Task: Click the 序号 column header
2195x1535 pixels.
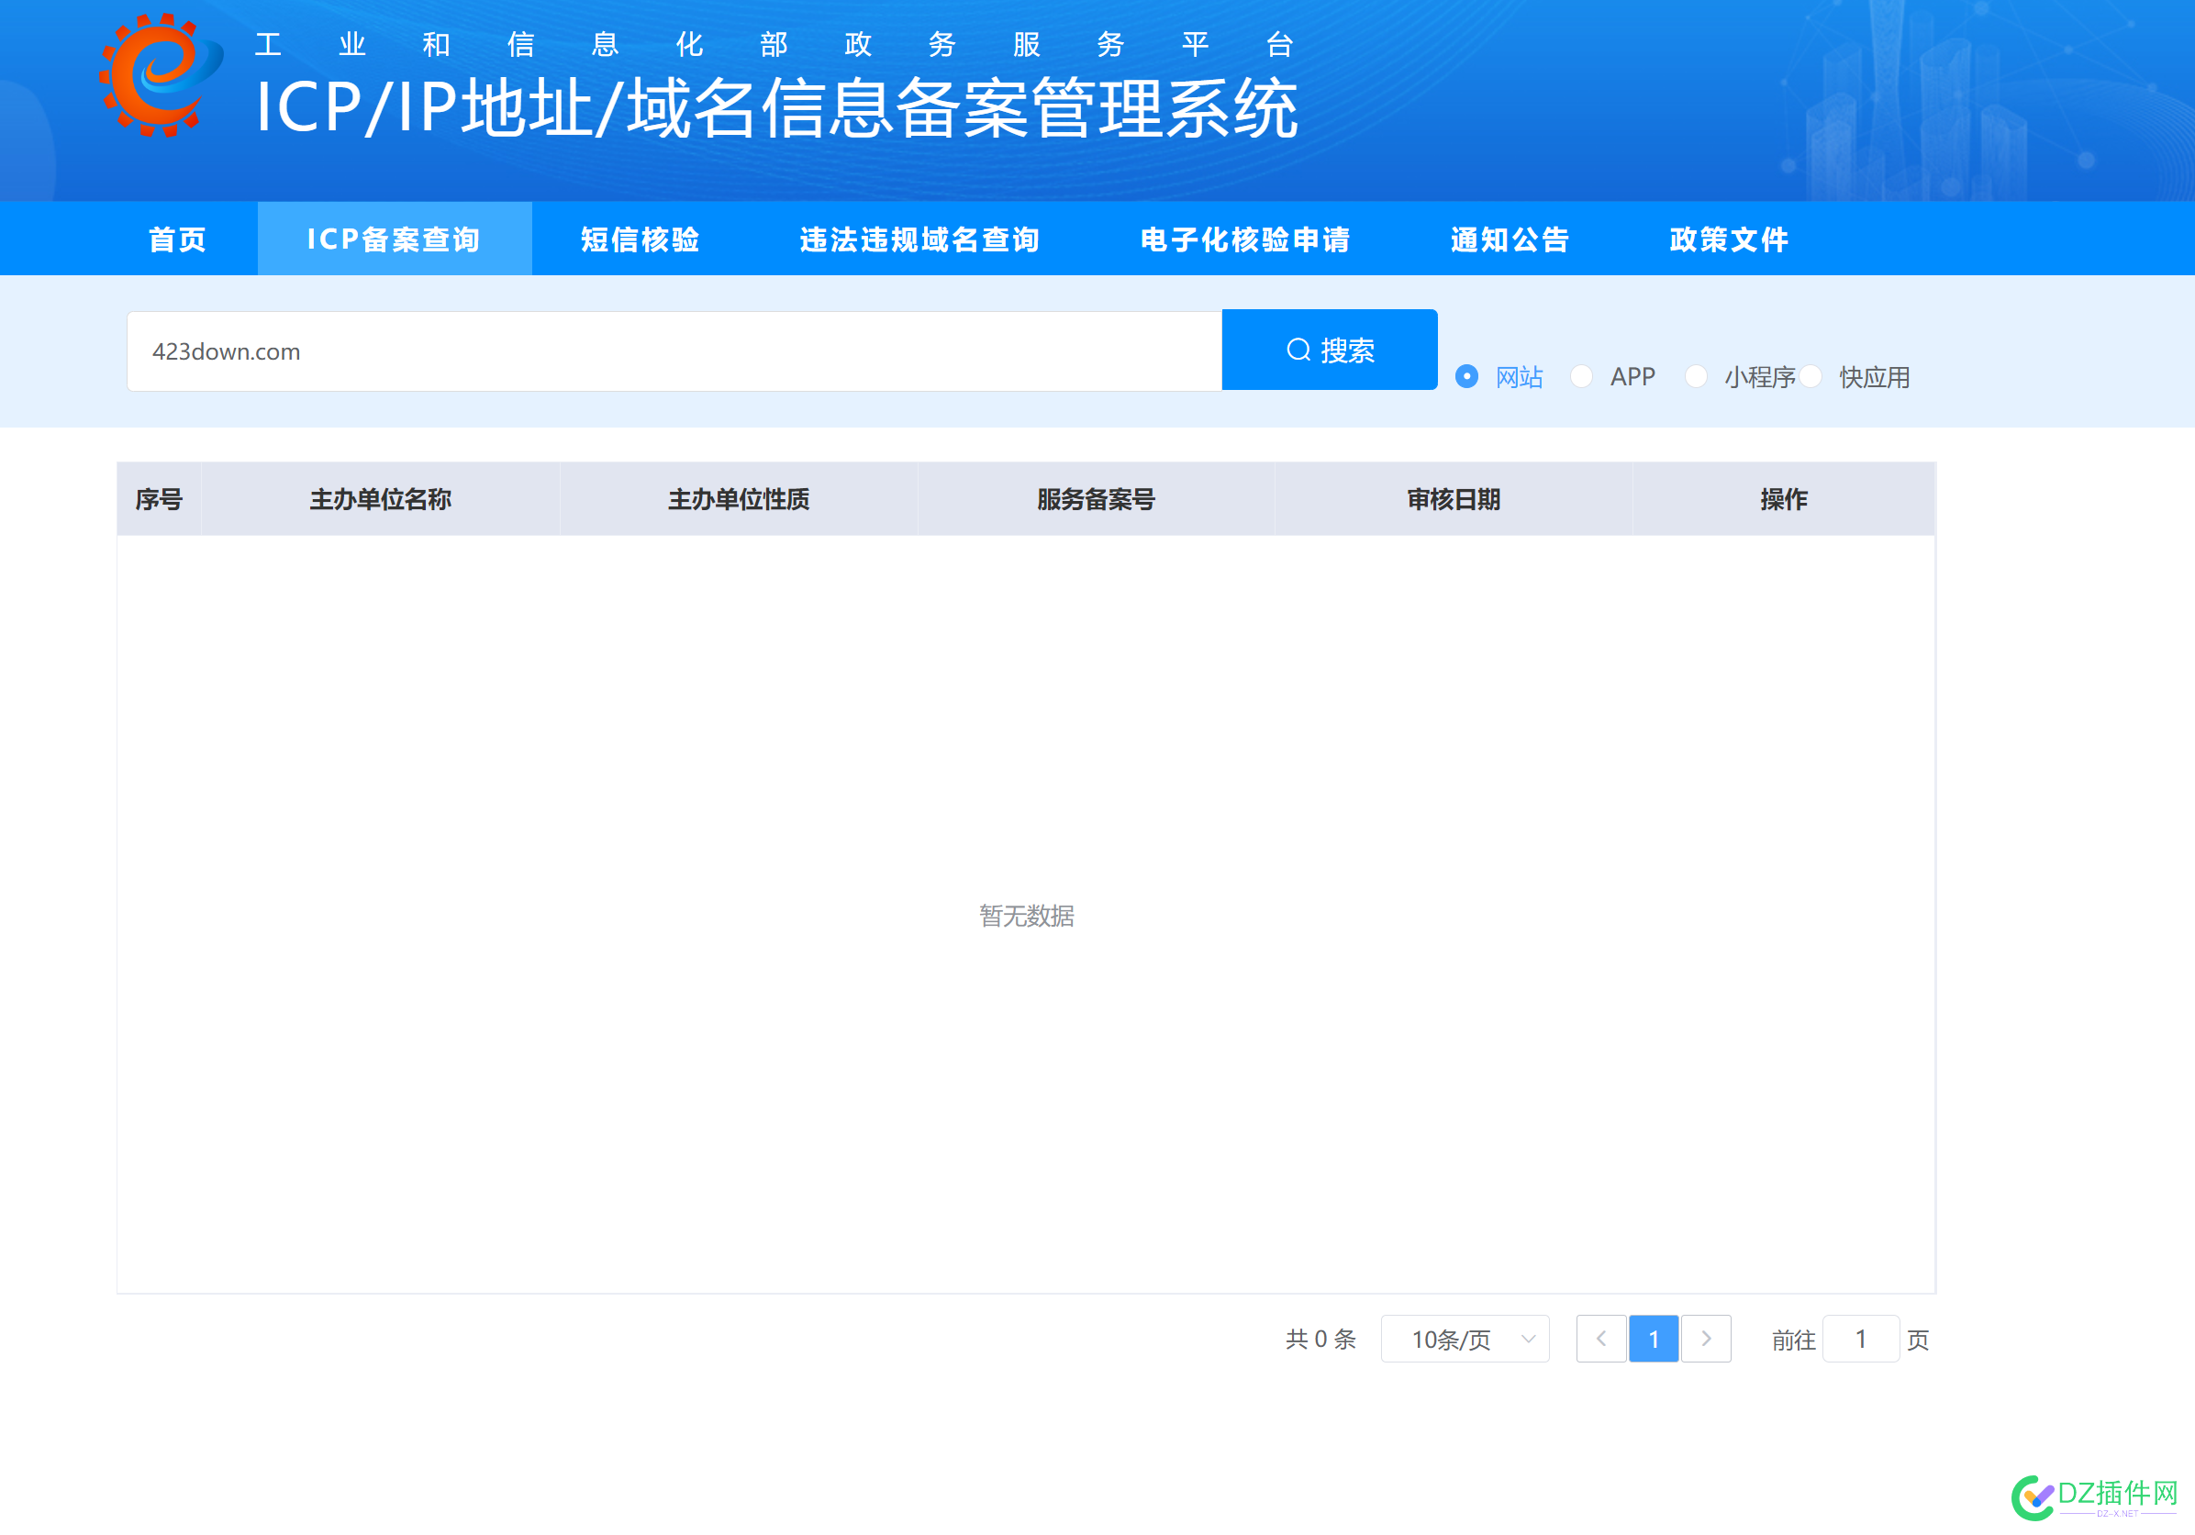Action: (159, 499)
